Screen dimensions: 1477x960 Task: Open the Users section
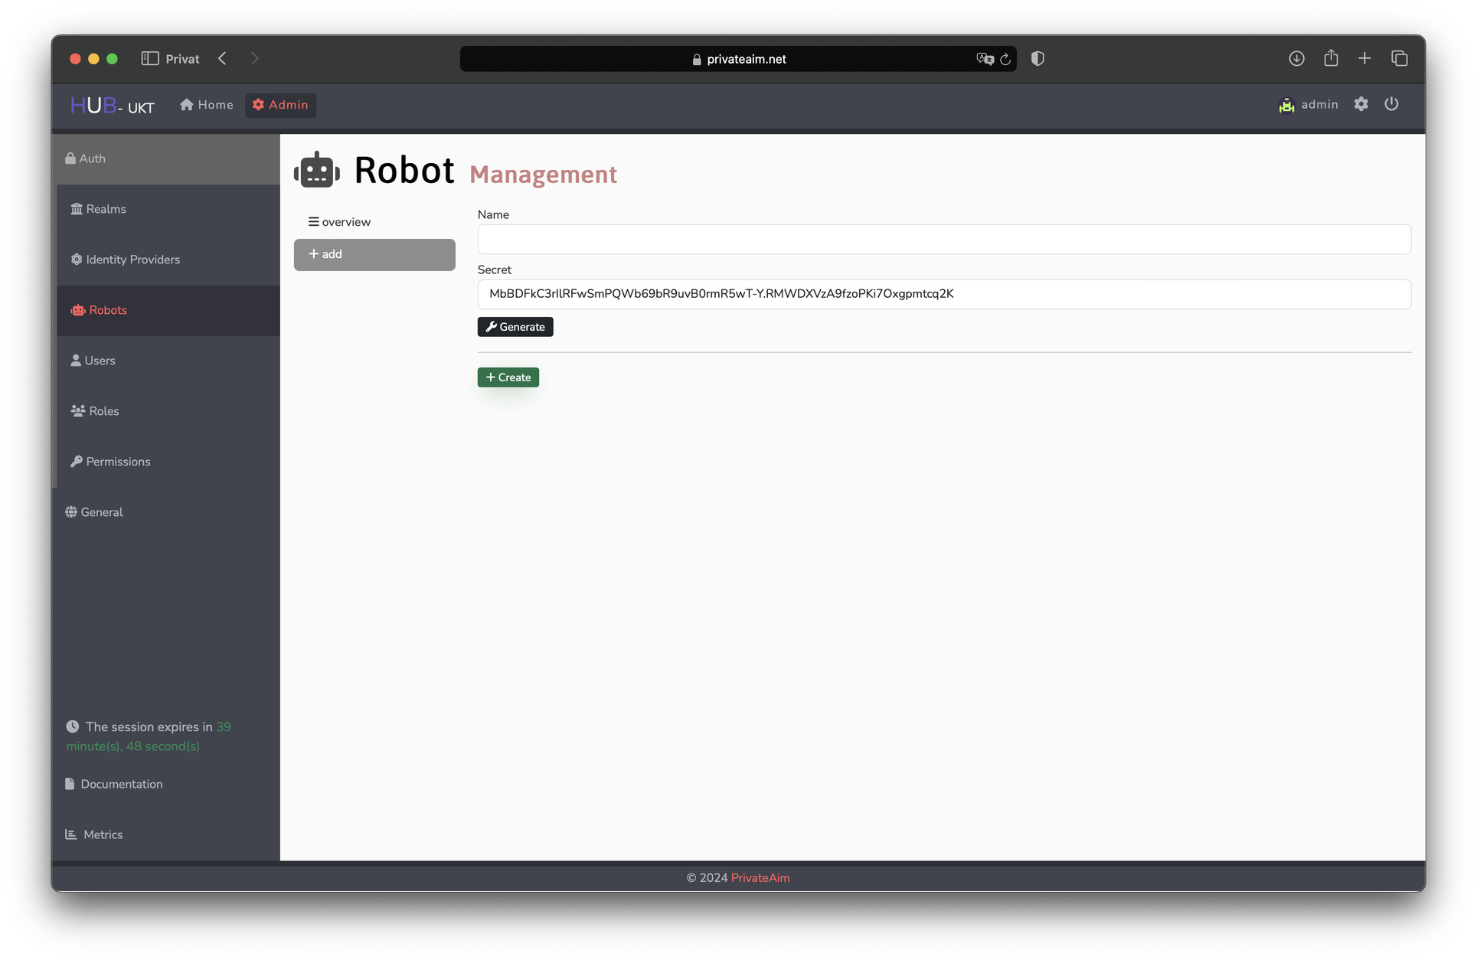[100, 360]
